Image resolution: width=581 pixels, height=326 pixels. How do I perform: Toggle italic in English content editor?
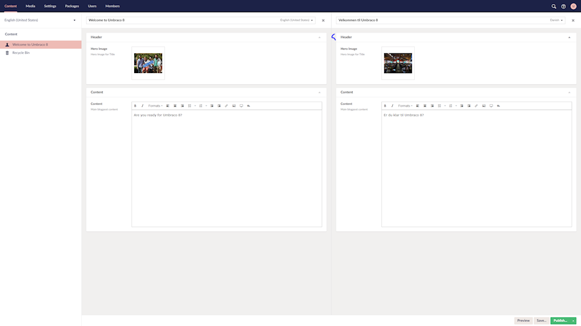142,106
